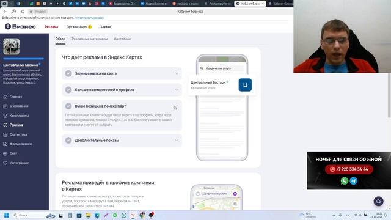Open Реклама top menu item

51,27
